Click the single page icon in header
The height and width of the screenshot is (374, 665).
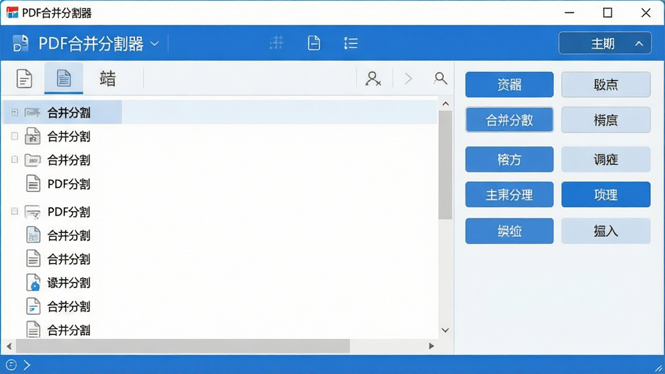click(x=314, y=43)
